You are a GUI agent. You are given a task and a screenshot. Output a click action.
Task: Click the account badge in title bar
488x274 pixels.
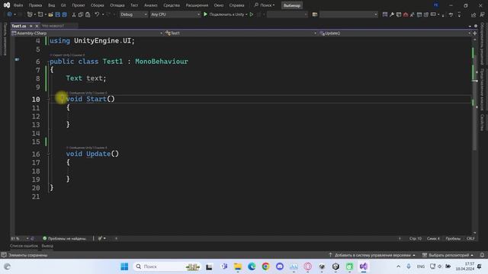pos(435,5)
